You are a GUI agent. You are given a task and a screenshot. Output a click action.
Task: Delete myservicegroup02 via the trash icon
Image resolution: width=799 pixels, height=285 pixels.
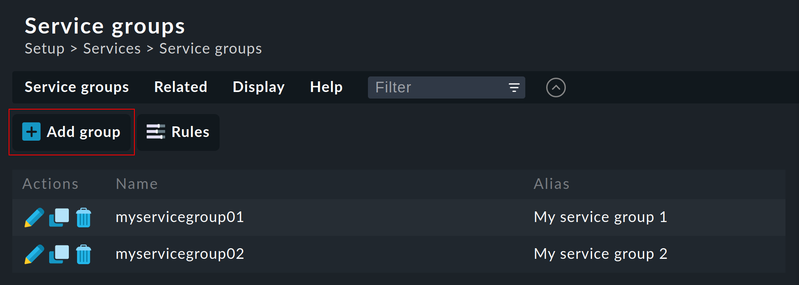(x=84, y=254)
